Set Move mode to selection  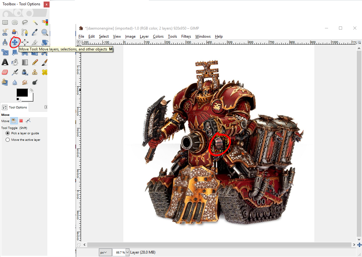(21, 121)
